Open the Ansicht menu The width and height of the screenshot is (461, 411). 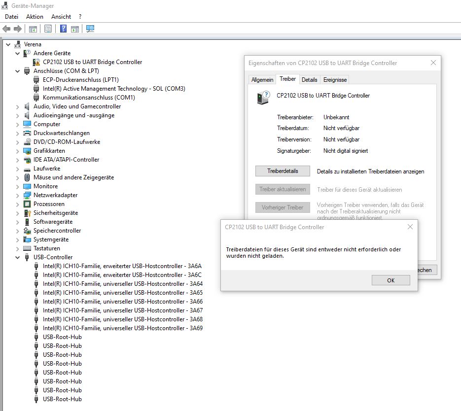click(x=61, y=16)
